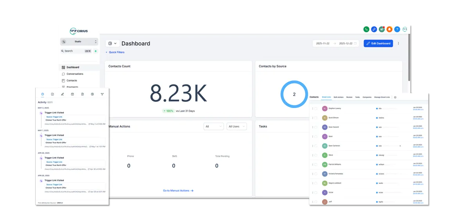Open the dashboard three-dot options menu

coord(399,43)
